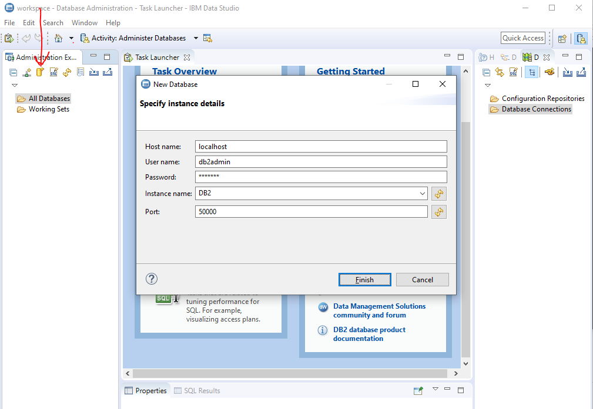Click Task Launcher horizontal scrollbar right arrow

tap(455, 374)
